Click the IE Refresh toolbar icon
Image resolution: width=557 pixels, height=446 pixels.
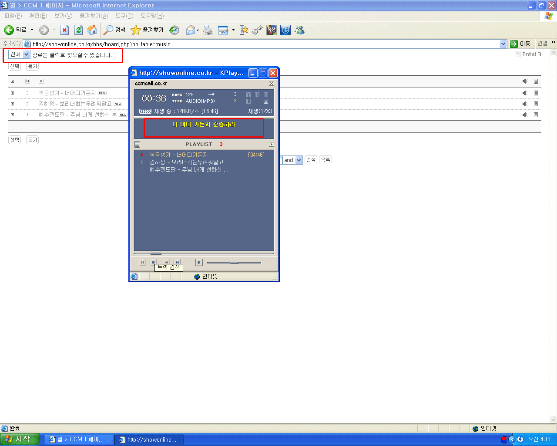78,30
